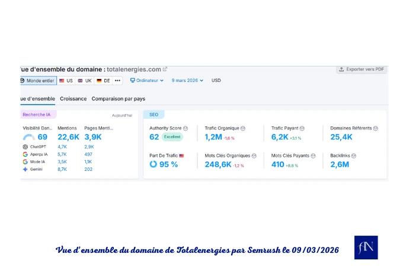This screenshot has height=279, width=409.
Task: Click the Excellent badge
Action: 172,137
